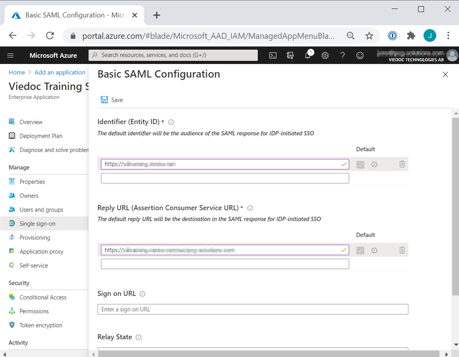Click the help question mark icon
Image resolution: width=459 pixels, height=357 pixels.
coord(343,56)
